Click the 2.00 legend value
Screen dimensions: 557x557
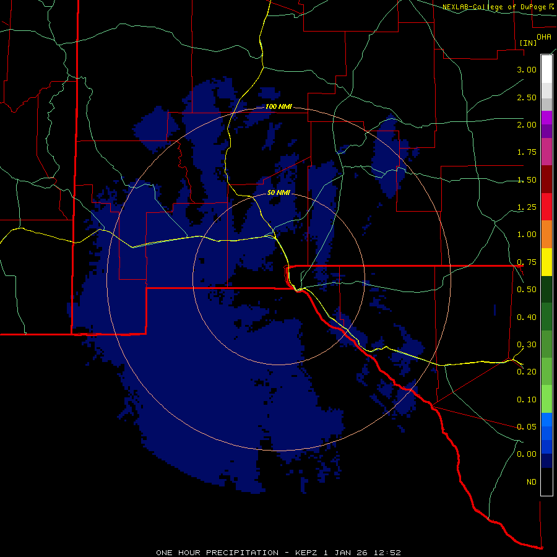[x=527, y=124]
